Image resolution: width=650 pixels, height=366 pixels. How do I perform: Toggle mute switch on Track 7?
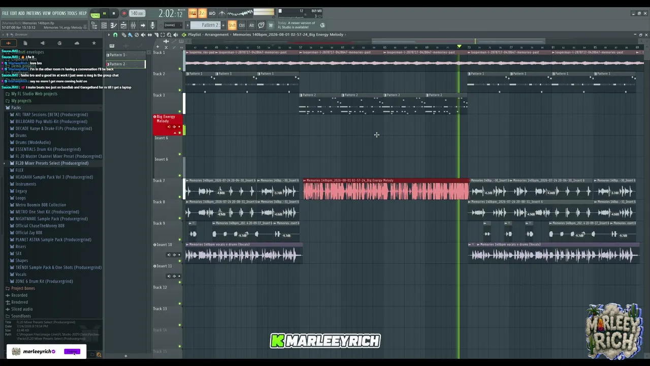180,197
